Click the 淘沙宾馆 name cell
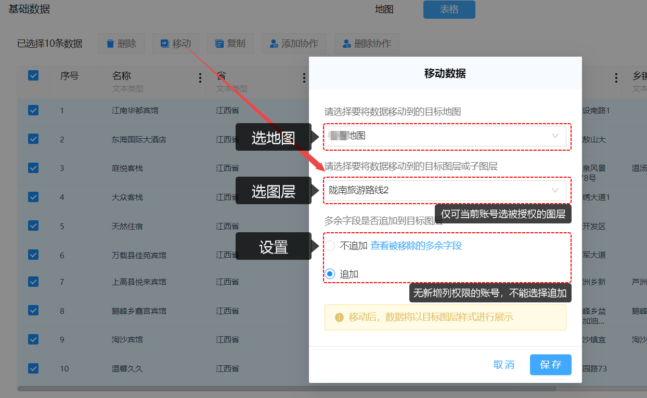This screenshot has height=398, width=647. point(127,339)
